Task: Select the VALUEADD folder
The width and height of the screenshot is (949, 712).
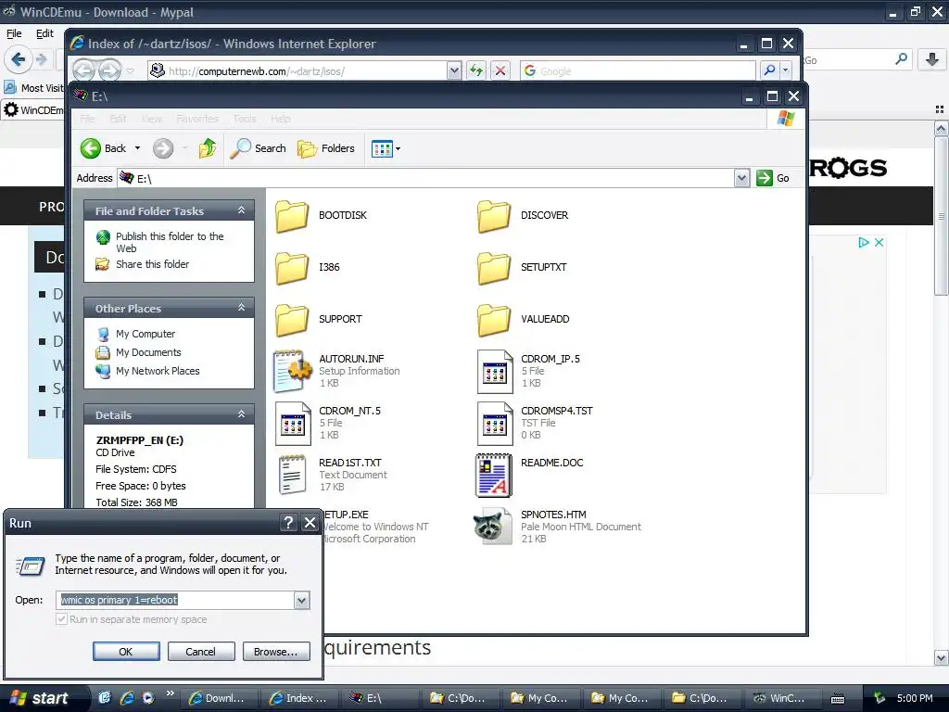Action: coord(523,320)
